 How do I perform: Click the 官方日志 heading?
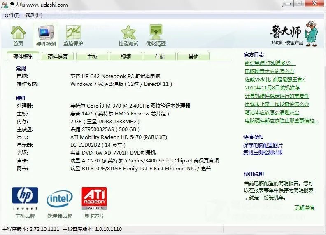[x=254, y=55]
